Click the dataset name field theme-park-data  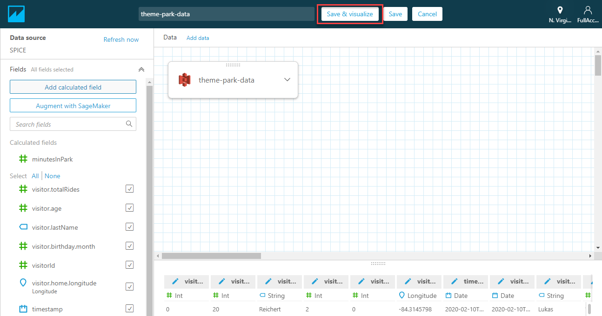click(227, 14)
